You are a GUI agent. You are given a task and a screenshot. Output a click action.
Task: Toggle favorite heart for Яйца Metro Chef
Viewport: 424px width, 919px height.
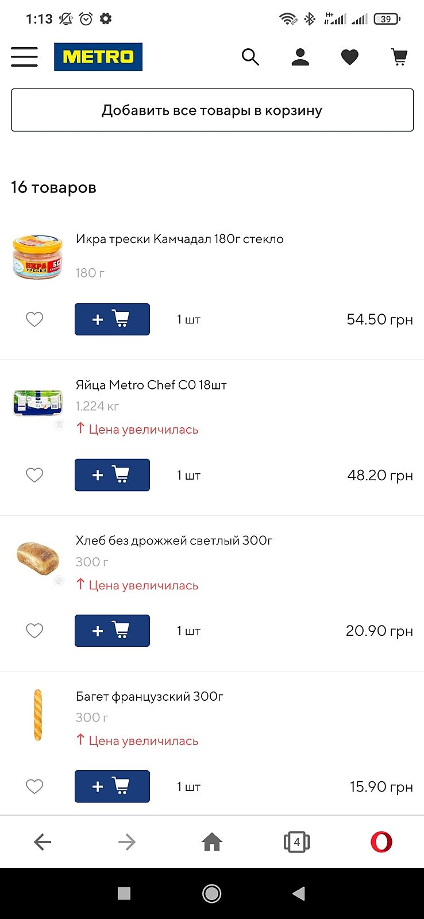(x=34, y=475)
